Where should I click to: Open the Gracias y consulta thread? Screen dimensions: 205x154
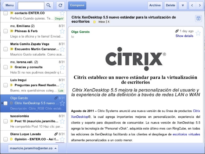[x=33, y=67]
